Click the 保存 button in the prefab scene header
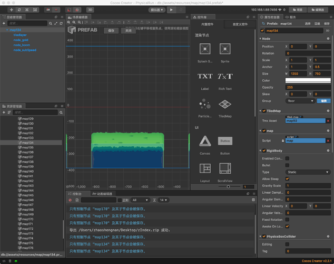The width and height of the screenshot is (334, 264). pyautogui.click(x=111, y=31)
